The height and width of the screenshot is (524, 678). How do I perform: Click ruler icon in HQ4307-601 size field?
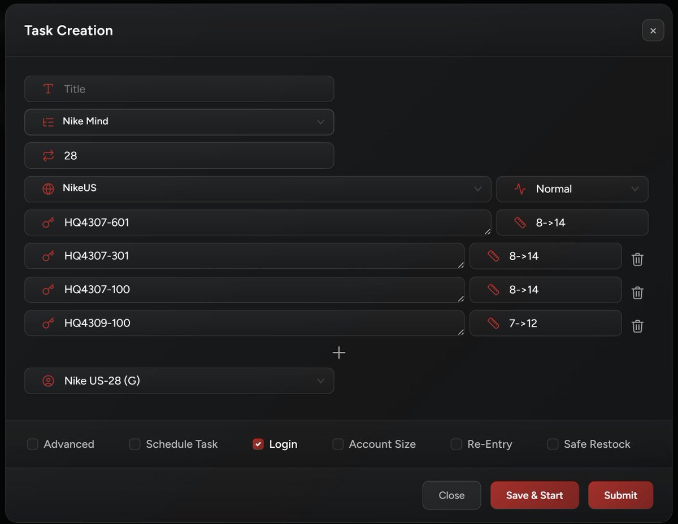coord(520,222)
